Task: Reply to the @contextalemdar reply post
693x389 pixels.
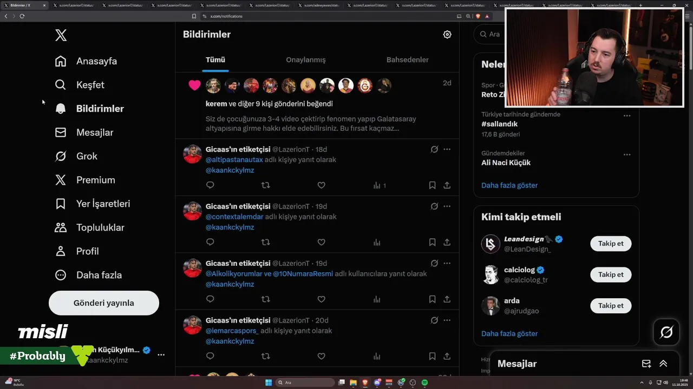Action: (x=210, y=242)
